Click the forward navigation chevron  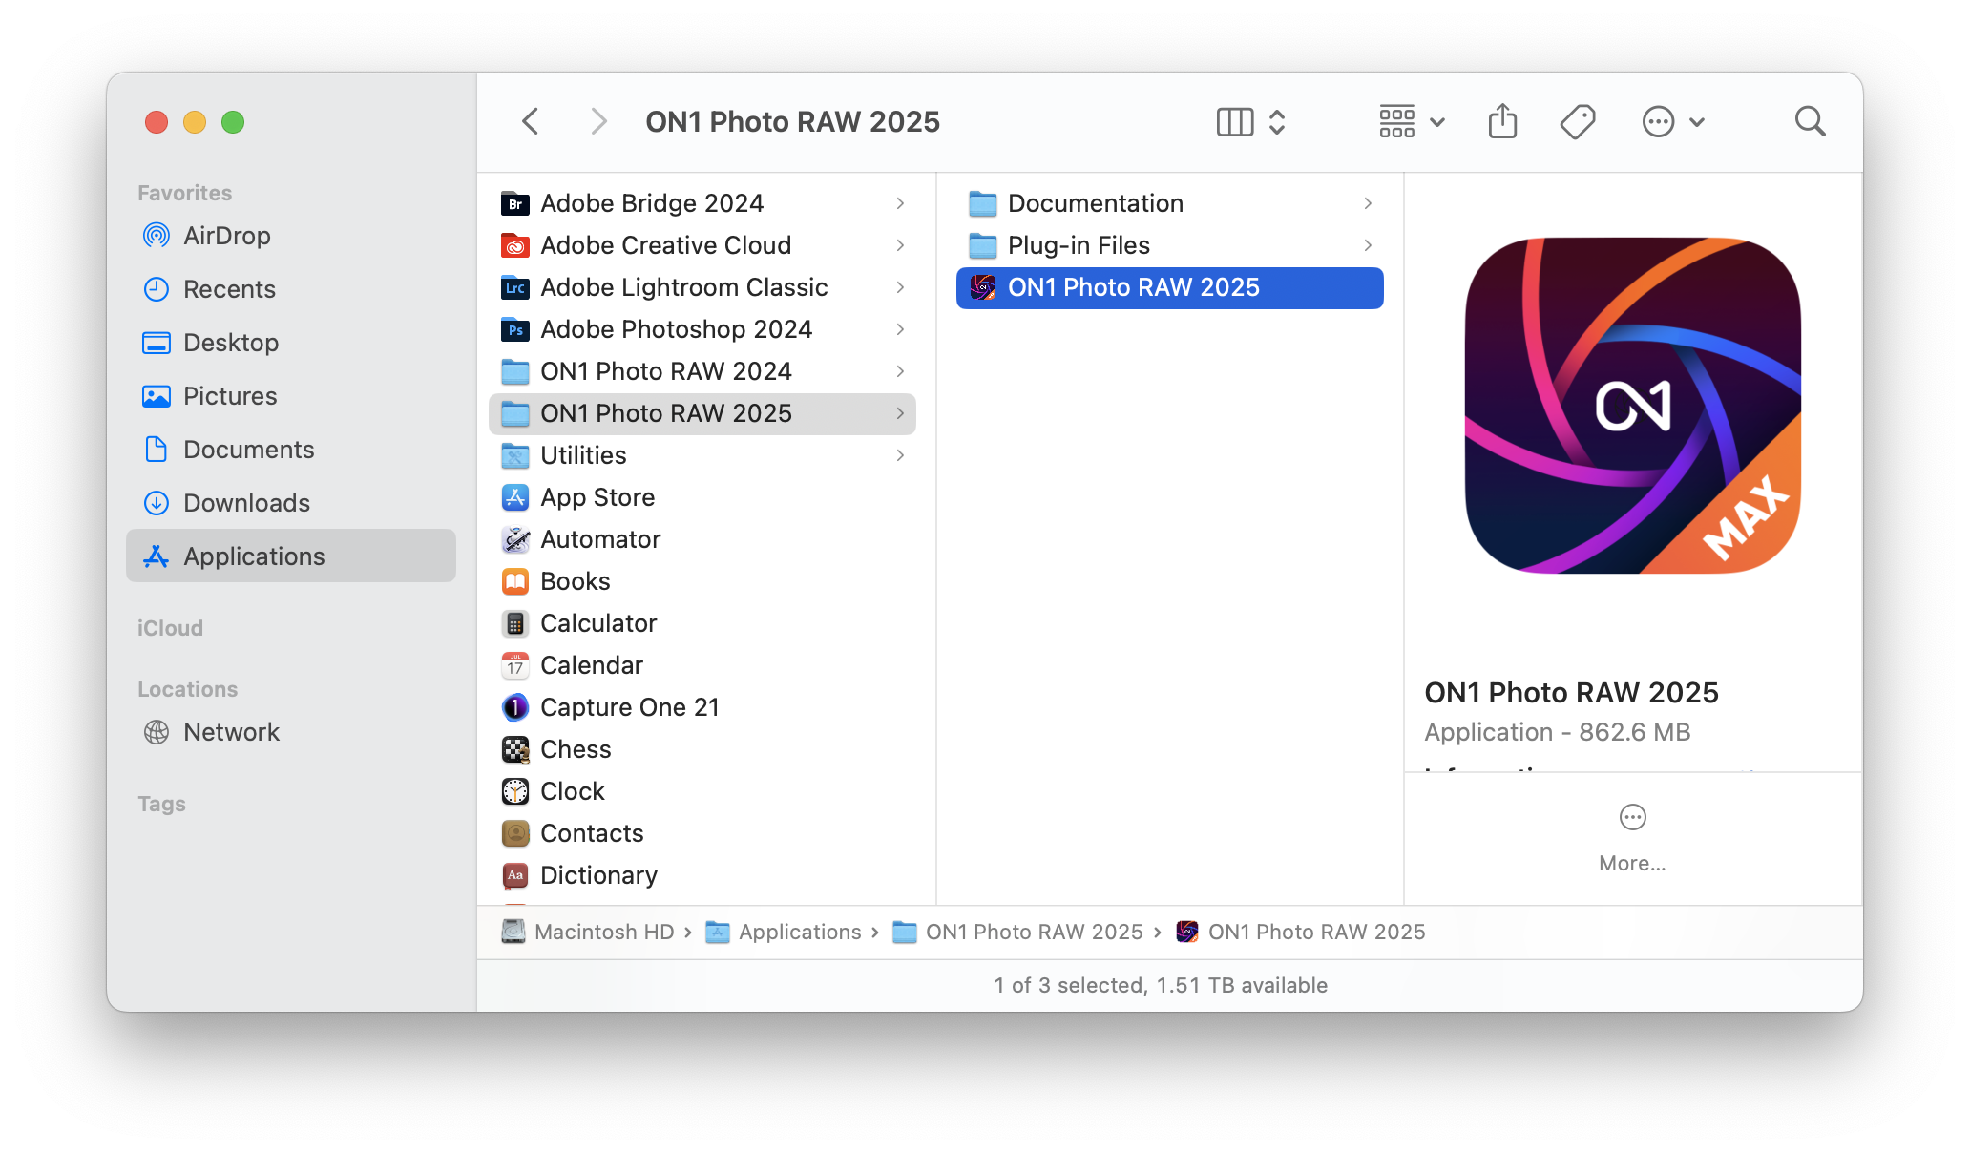tap(598, 122)
